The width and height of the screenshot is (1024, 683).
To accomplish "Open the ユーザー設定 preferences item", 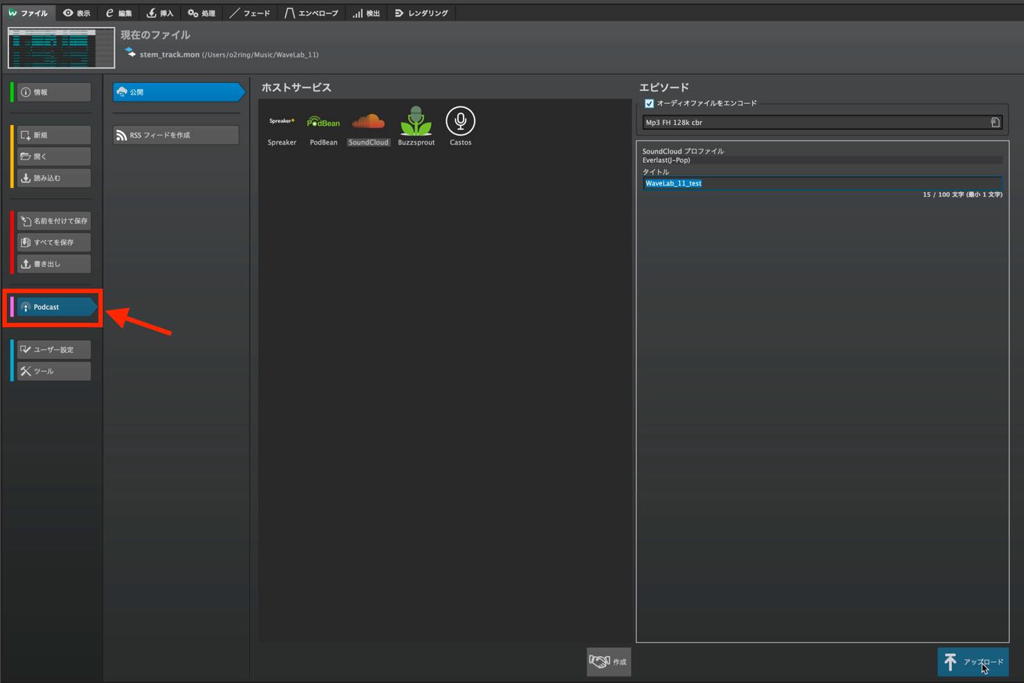I will [54, 349].
